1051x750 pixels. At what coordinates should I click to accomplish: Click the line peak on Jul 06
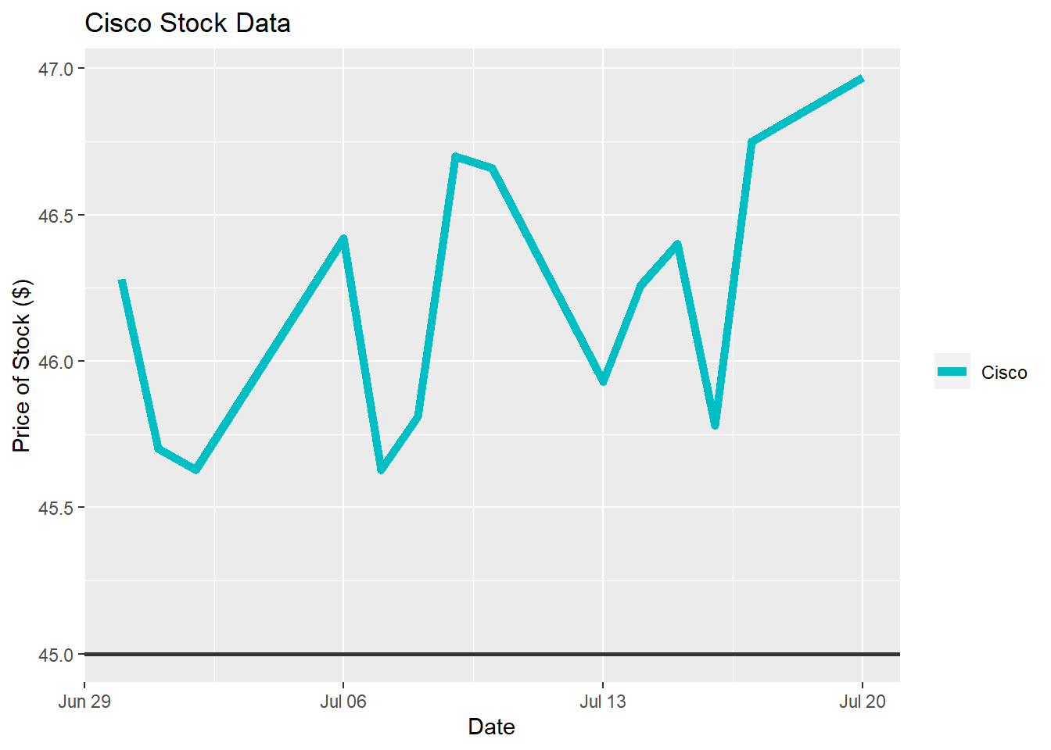(x=343, y=238)
